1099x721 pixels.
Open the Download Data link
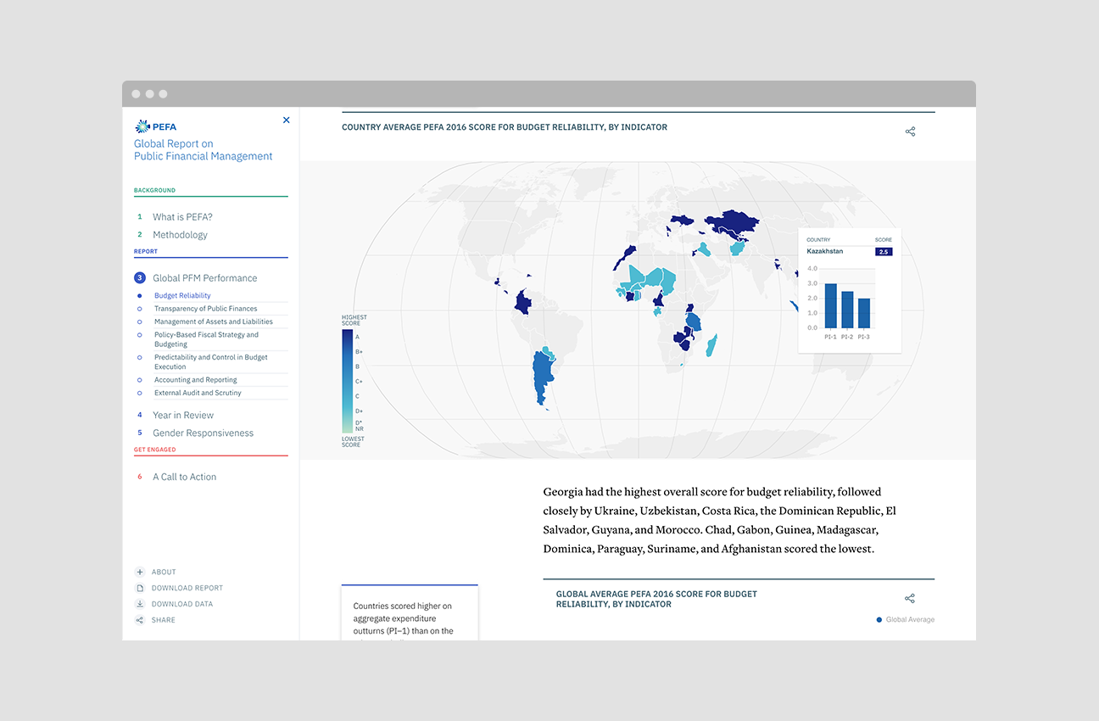point(182,604)
